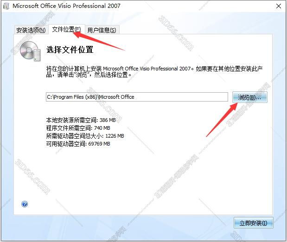Start setup with the 立即安装(I) button
The image size is (287, 242).
point(254,223)
